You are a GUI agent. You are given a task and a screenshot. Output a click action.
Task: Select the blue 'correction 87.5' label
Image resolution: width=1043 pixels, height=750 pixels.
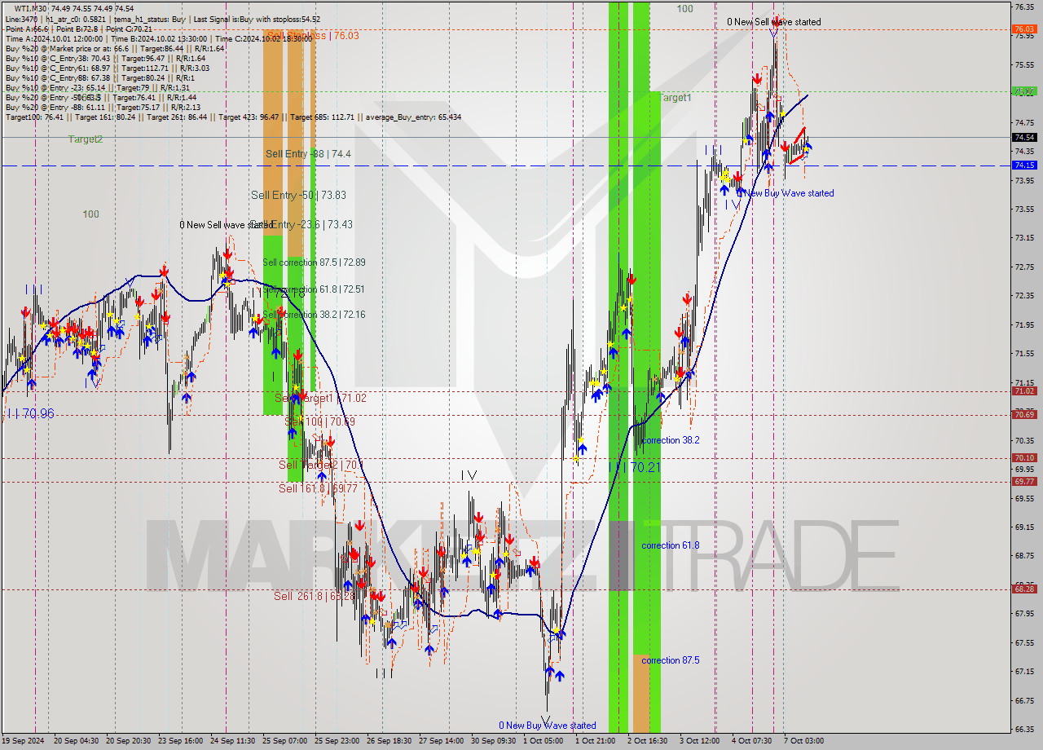pyautogui.click(x=670, y=660)
